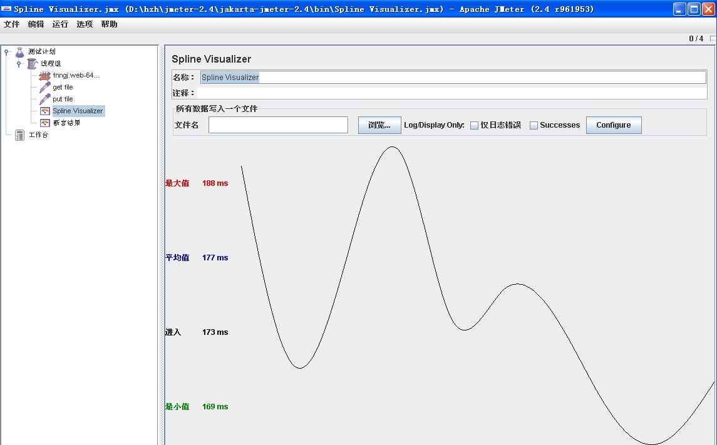This screenshot has width=717, height=445.
Task: Open the 选项 menu
Action: coord(85,24)
